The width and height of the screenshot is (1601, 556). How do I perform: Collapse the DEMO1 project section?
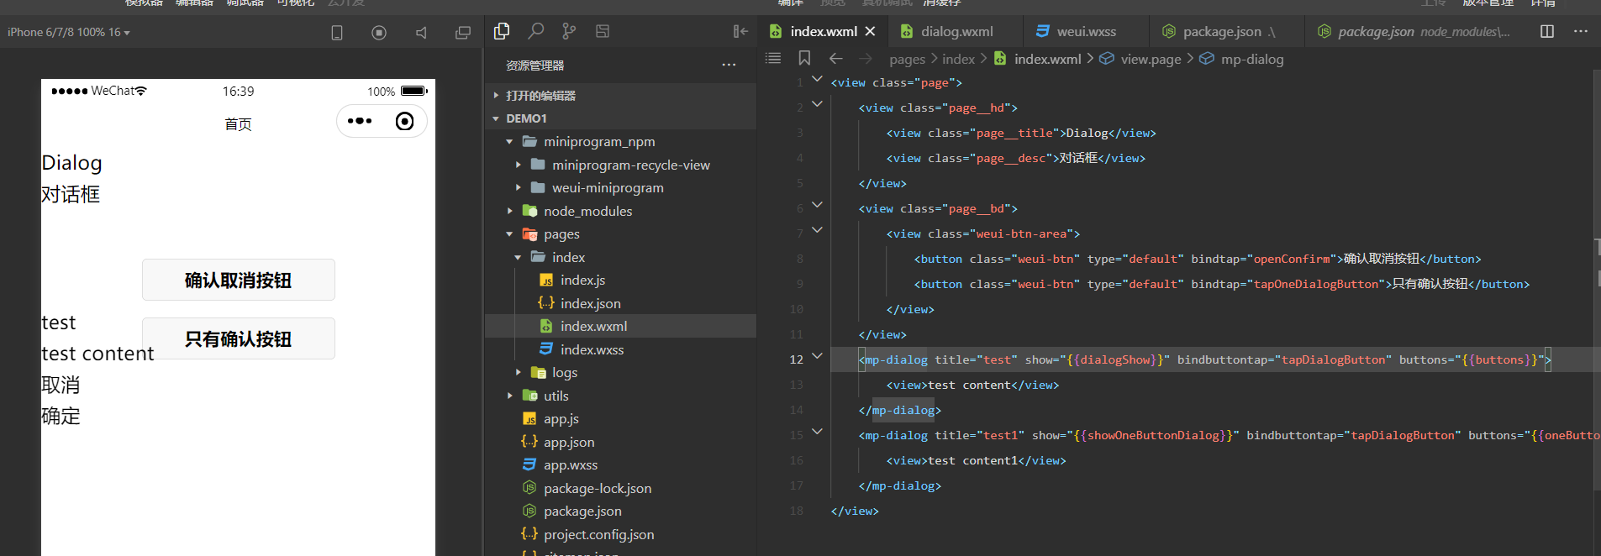[x=526, y=118]
